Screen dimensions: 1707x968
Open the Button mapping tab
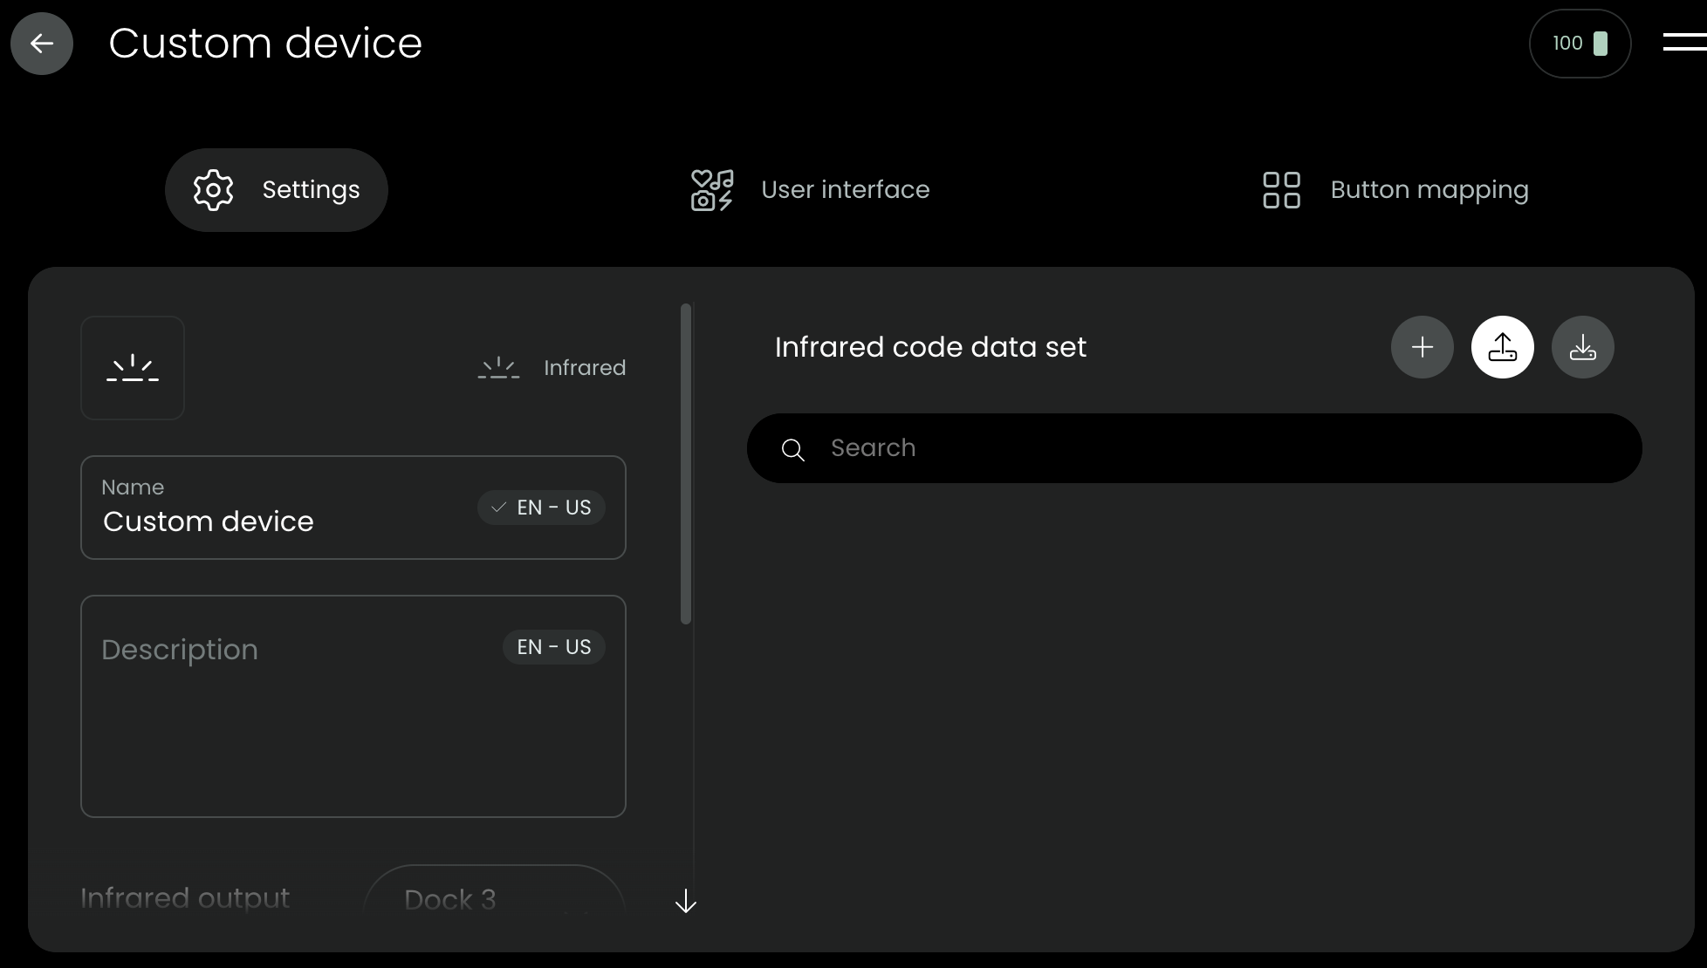coord(1395,190)
